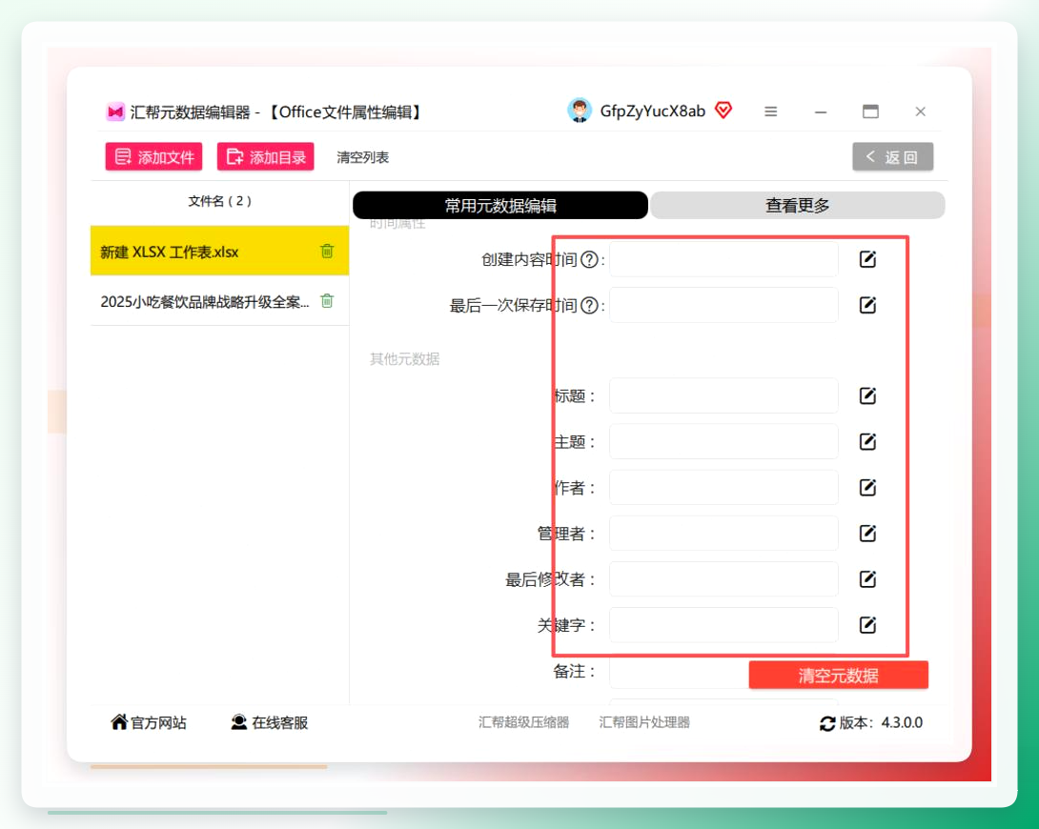Click the 最后修改者 input field

[x=723, y=579]
